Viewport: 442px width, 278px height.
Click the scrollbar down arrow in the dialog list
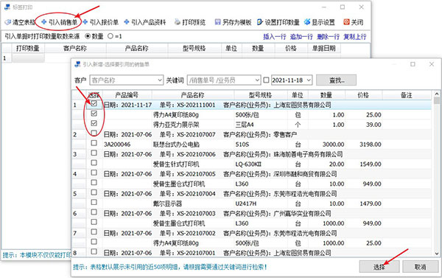(437, 253)
